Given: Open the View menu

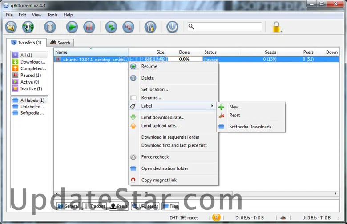Looking at the screenshot, I should [x=37, y=15].
